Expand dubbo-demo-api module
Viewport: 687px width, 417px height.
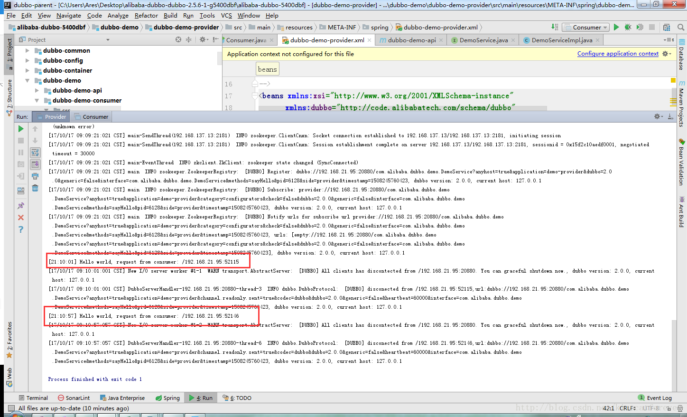[x=37, y=90]
